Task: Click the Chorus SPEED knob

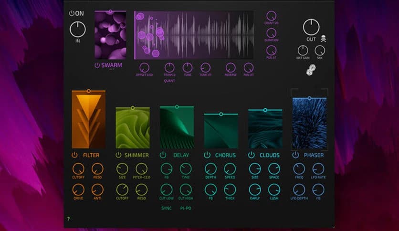Action: coord(230,169)
